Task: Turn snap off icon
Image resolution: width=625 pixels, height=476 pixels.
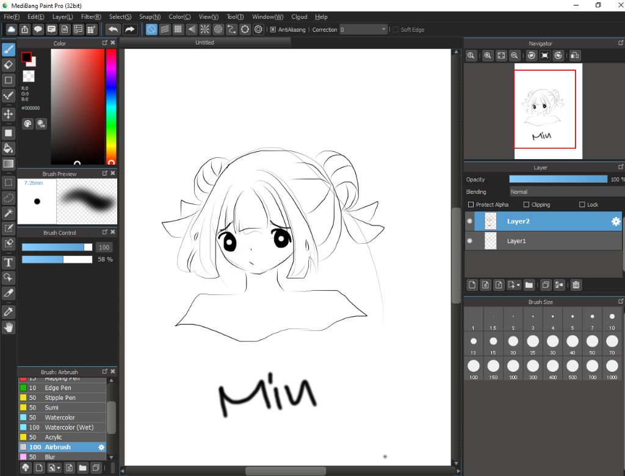Action: click(151, 29)
